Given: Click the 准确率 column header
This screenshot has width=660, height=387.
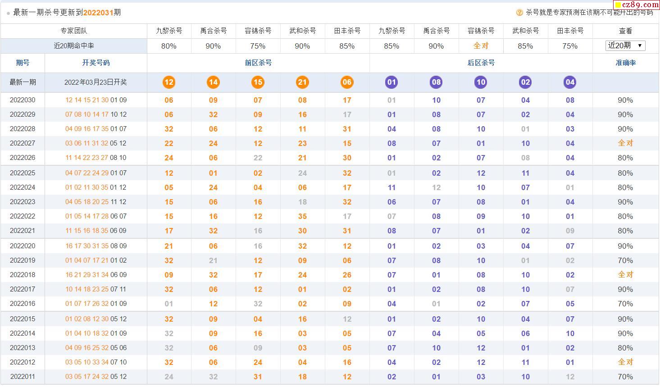Looking at the screenshot, I should (x=625, y=63).
